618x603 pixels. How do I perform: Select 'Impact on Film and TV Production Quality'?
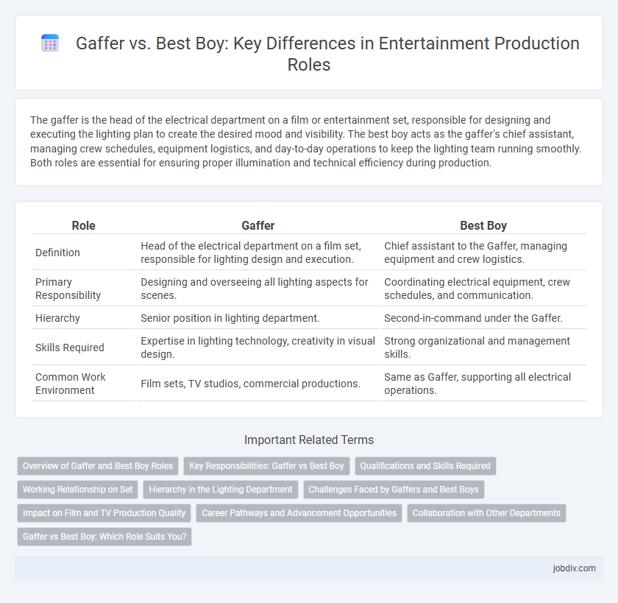coord(104,513)
